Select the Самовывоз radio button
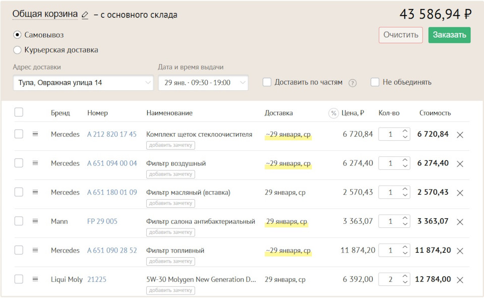The width and height of the screenshot is (484, 298). 18,35
